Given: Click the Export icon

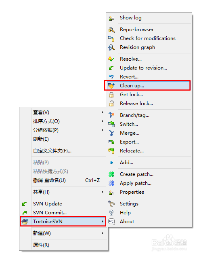Looking at the screenshot, I should [111, 142].
